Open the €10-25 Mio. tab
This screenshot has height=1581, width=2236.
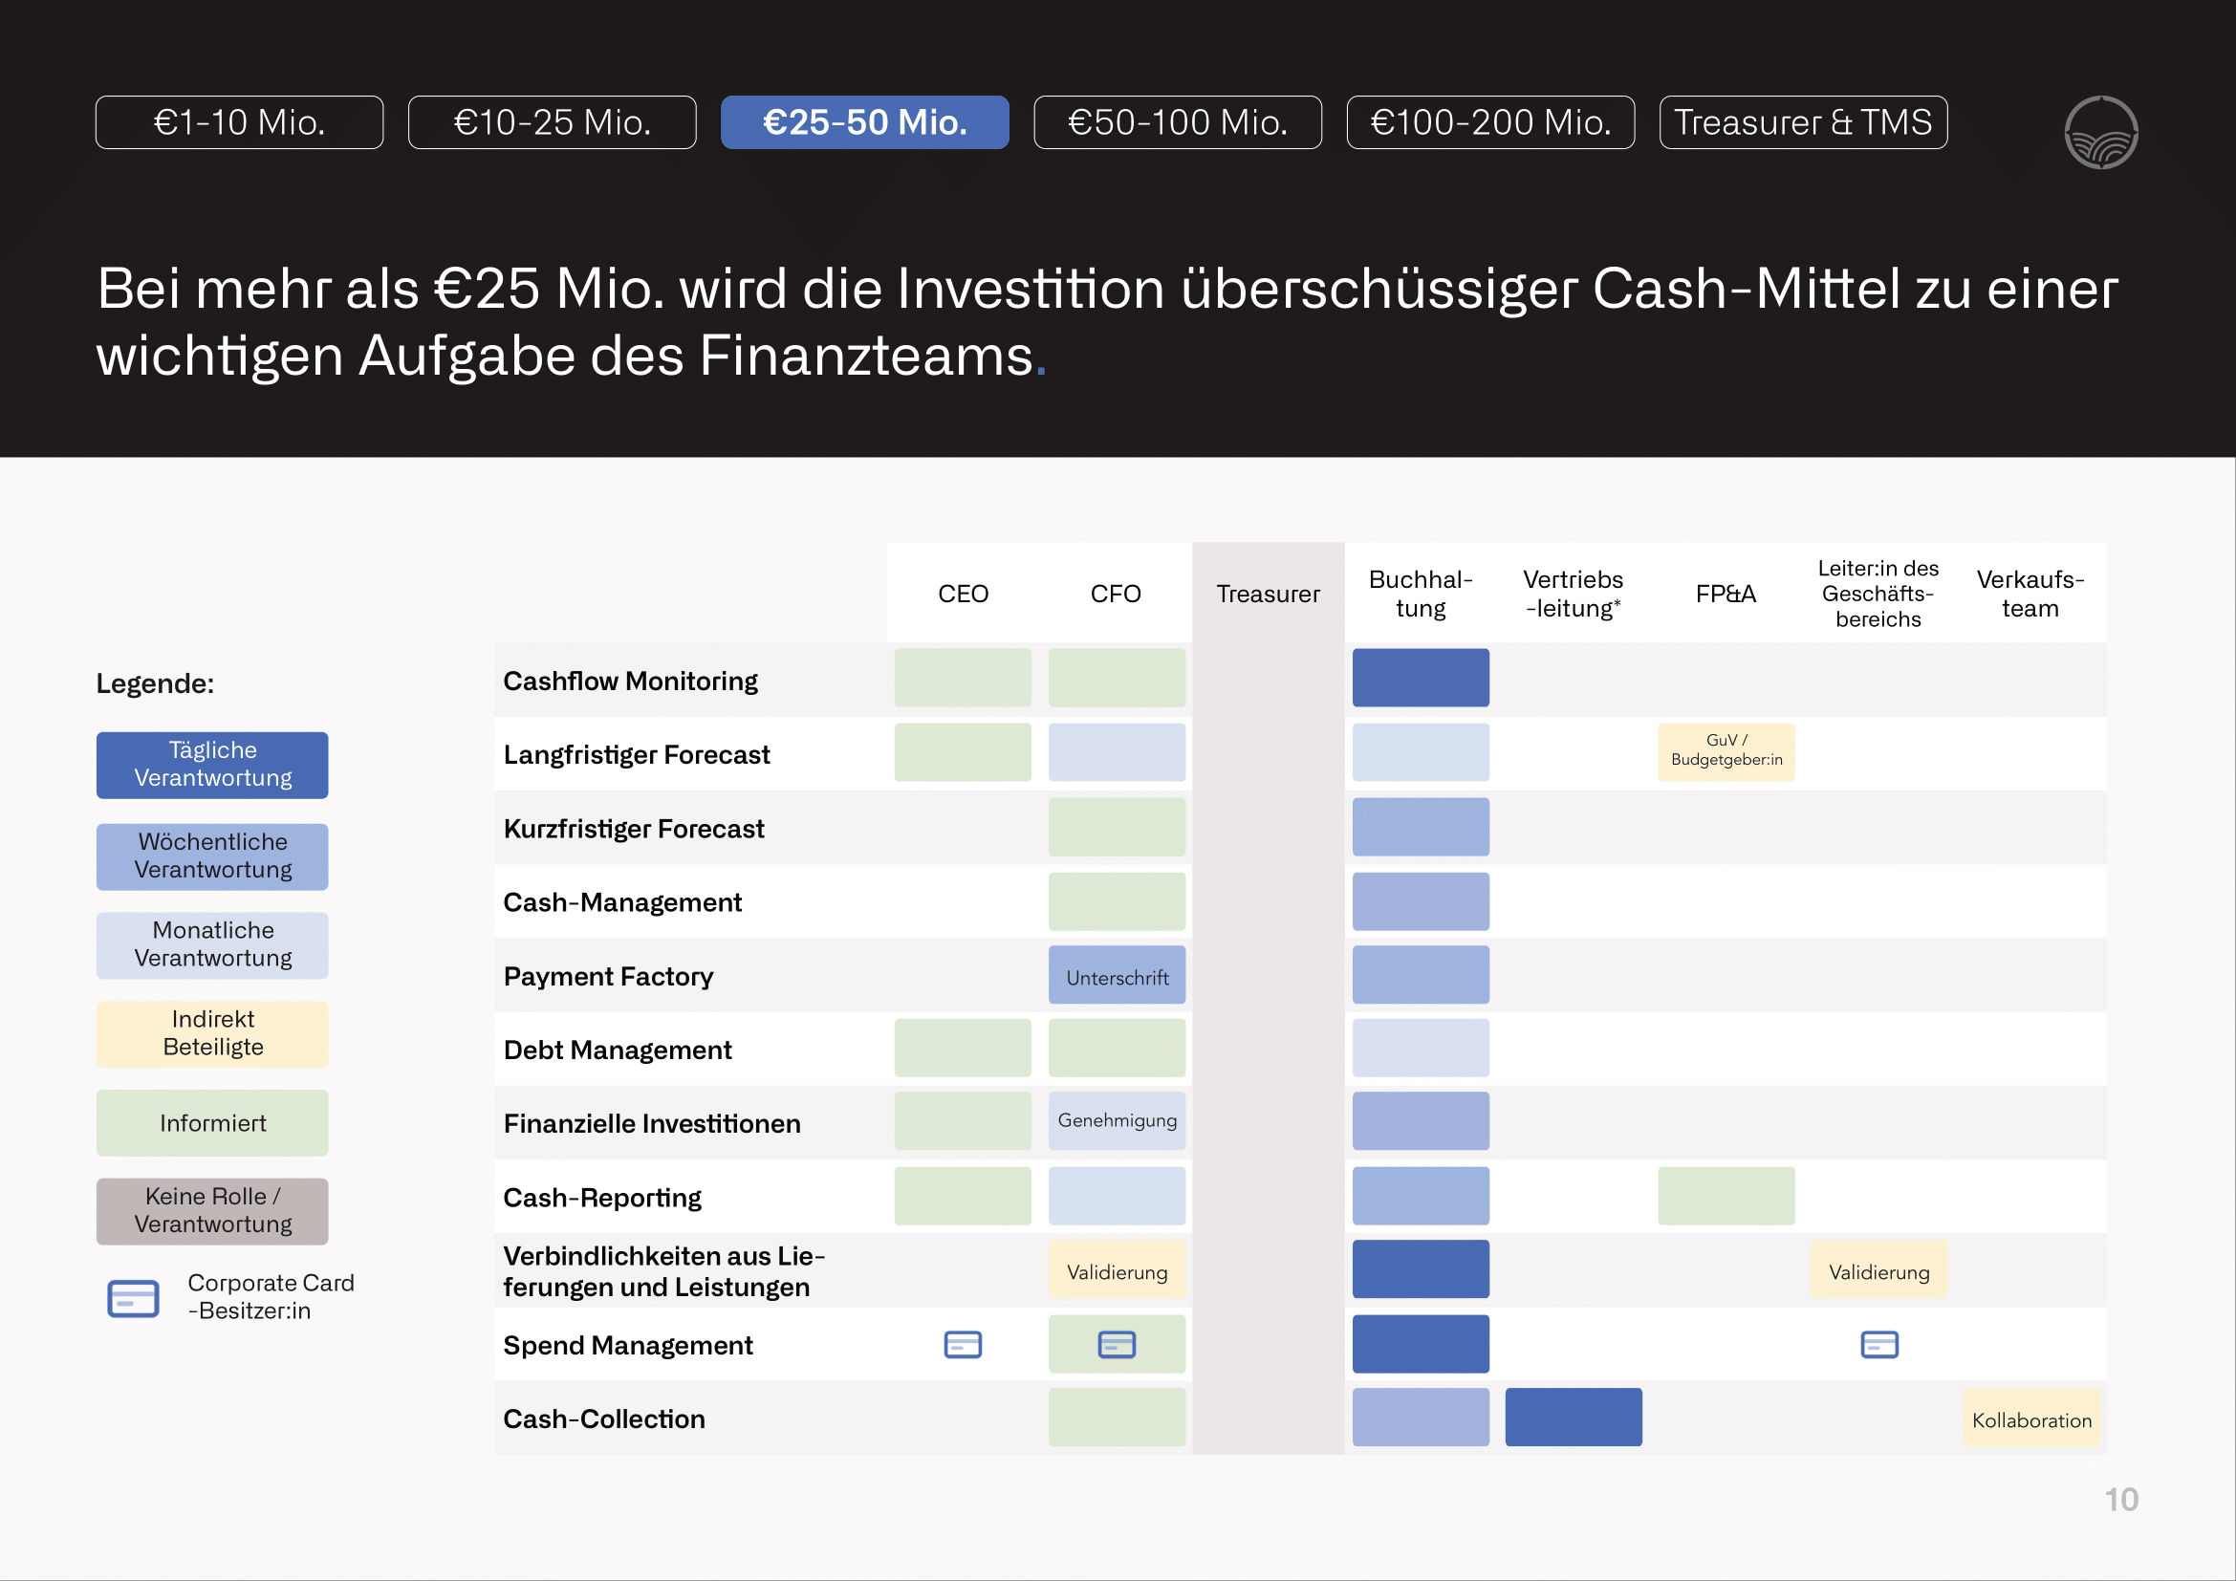point(553,122)
